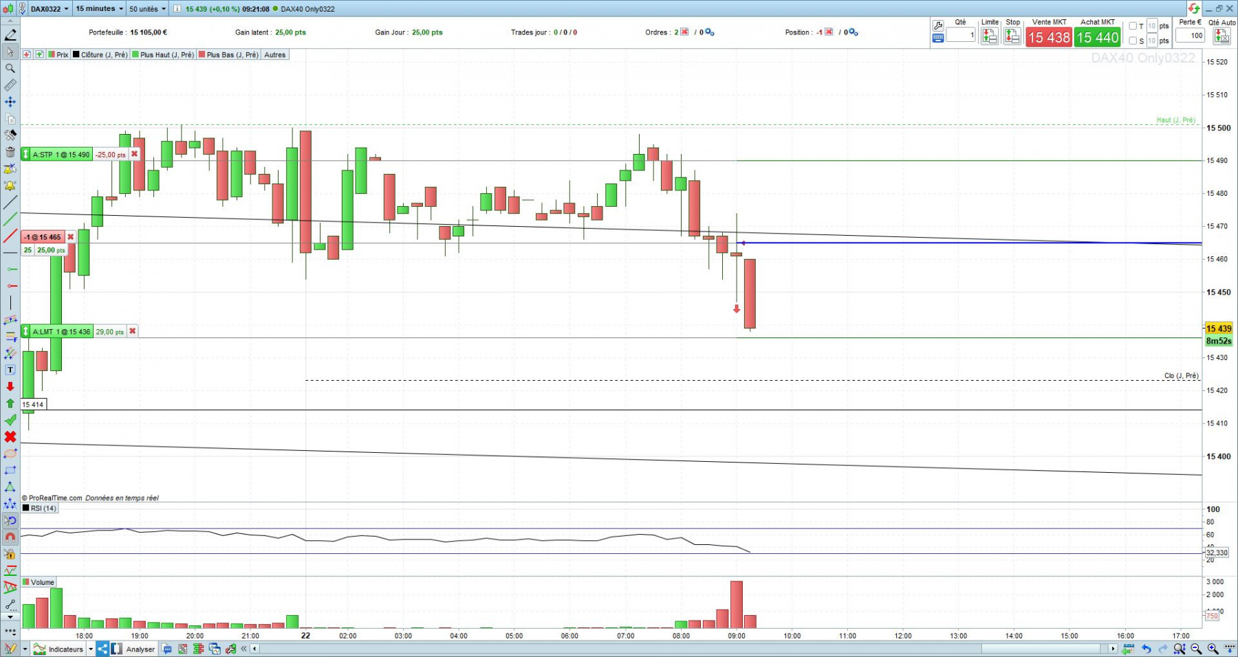Select the magnifying glass zoom tool

click(10, 68)
